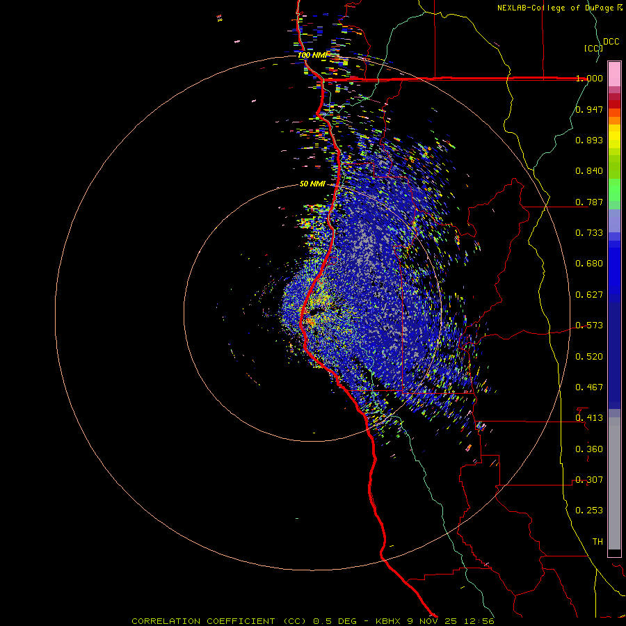This screenshot has height=626, width=626.
Task: Click the 12:56 timestamp in the caption
Action: [479, 621]
